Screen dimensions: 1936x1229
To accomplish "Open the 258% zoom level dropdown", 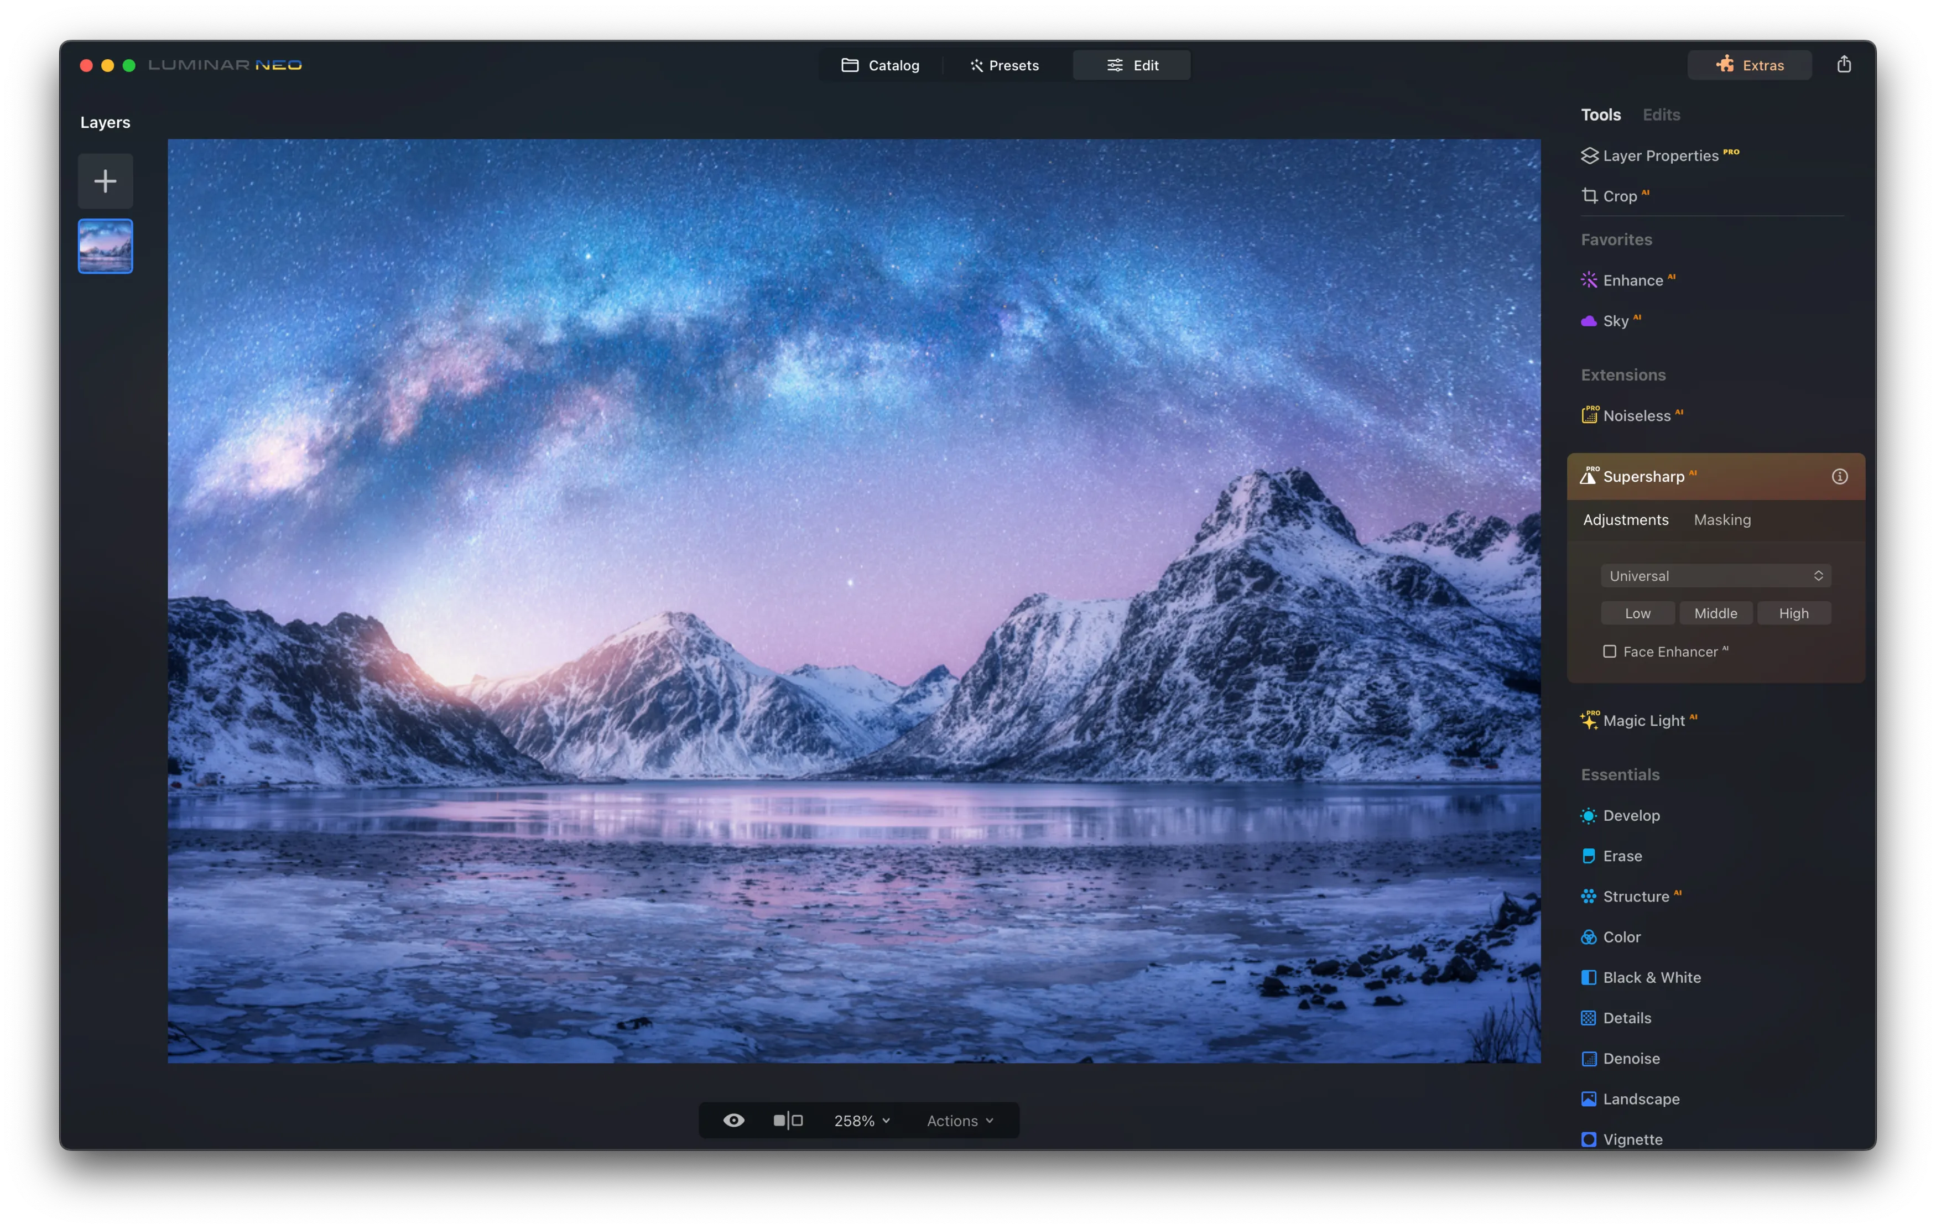I will pos(862,1121).
